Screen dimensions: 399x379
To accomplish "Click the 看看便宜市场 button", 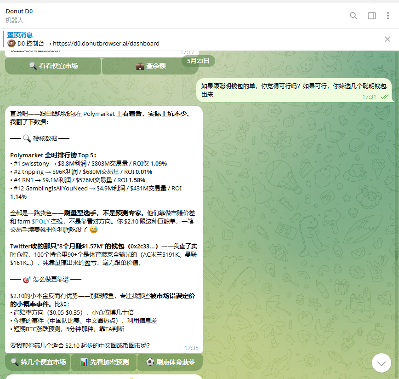I will pyautogui.click(x=53, y=66).
